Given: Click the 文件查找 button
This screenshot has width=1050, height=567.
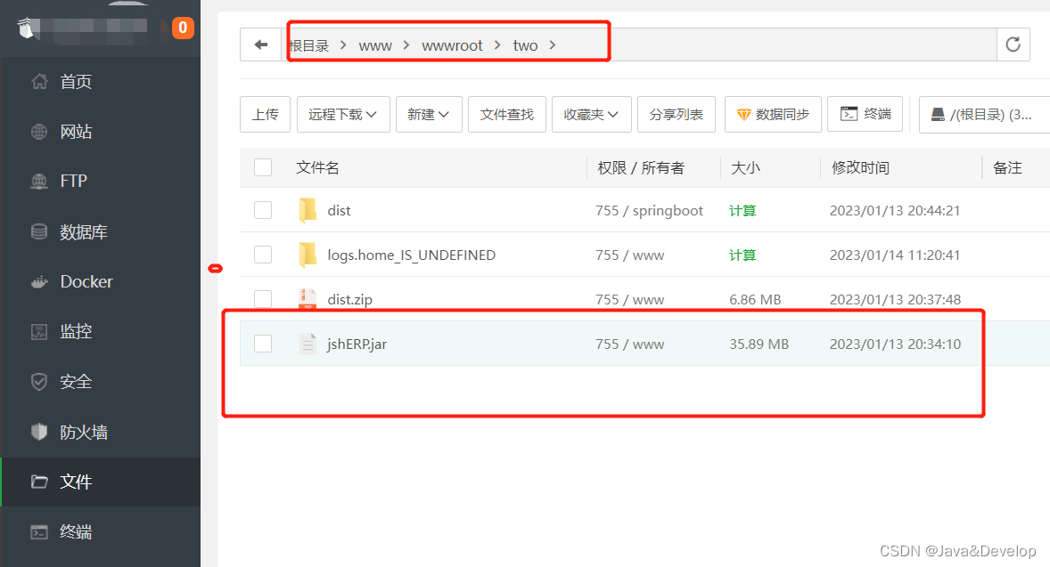Looking at the screenshot, I should 507,114.
